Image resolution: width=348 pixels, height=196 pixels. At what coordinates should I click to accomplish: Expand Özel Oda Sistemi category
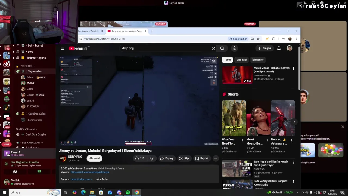(26, 129)
